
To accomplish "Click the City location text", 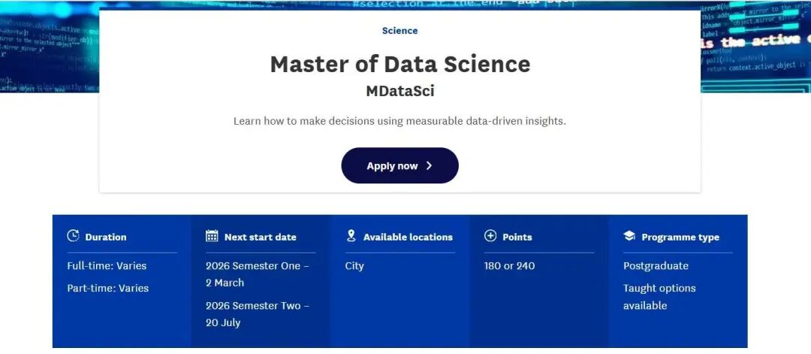I will pyautogui.click(x=354, y=266).
